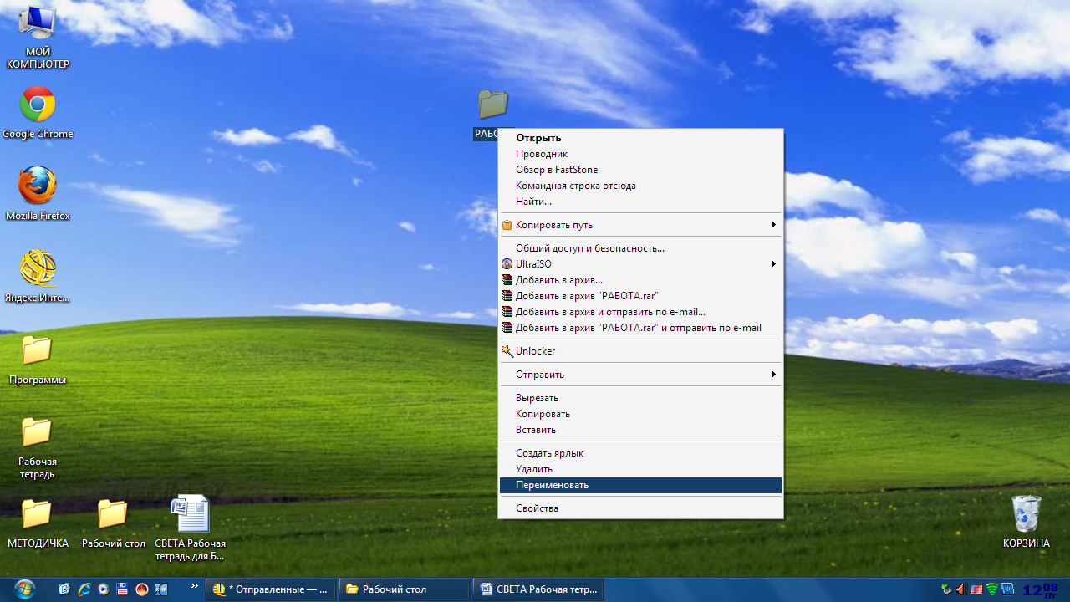The image size is (1070, 602).
Task: Choose Добавить в архив "РАБОТА.rar" entry
Action: [640, 296]
